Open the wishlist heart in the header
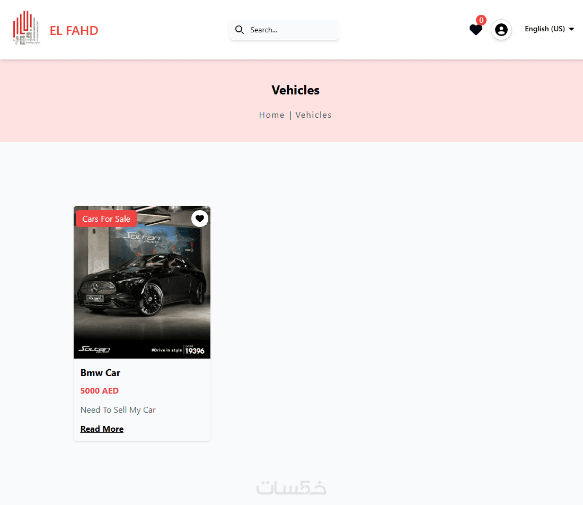Image resolution: width=583 pixels, height=505 pixels. coord(475,30)
